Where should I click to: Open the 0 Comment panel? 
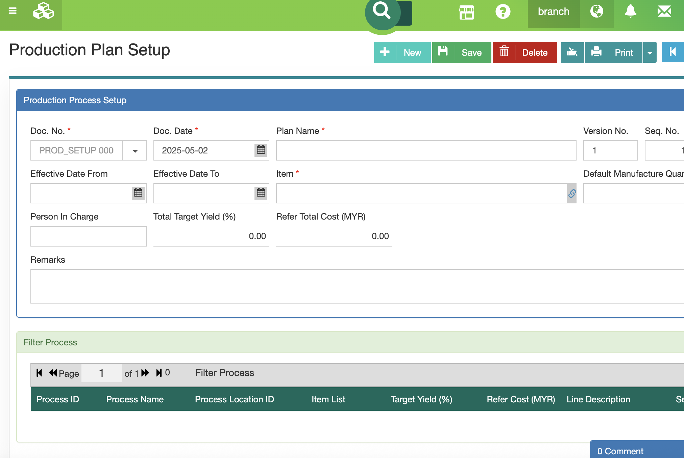[x=637, y=450]
